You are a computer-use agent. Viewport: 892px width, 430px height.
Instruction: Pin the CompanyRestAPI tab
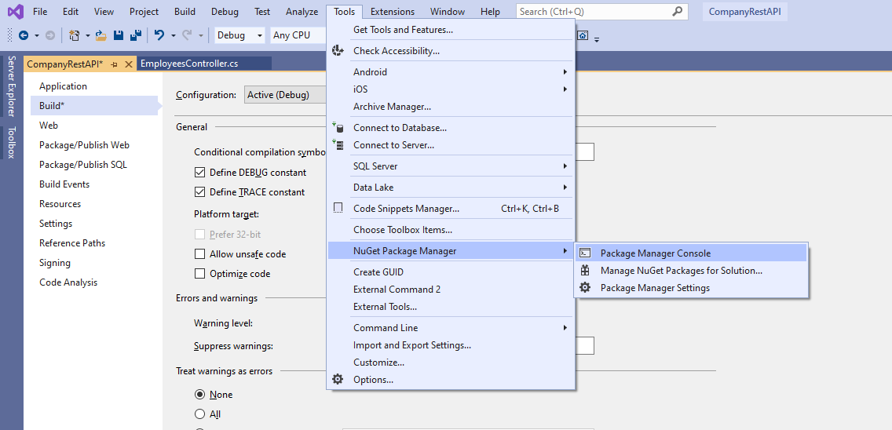[115, 64]
